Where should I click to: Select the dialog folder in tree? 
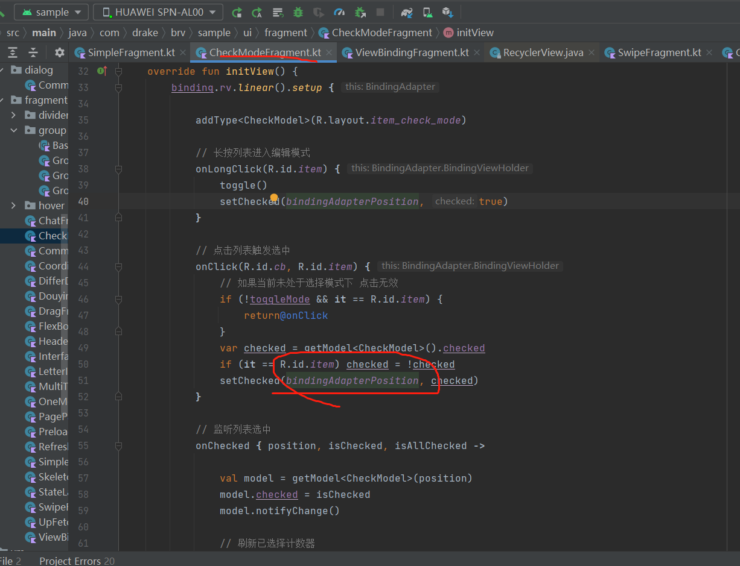(x=39, y=70)
